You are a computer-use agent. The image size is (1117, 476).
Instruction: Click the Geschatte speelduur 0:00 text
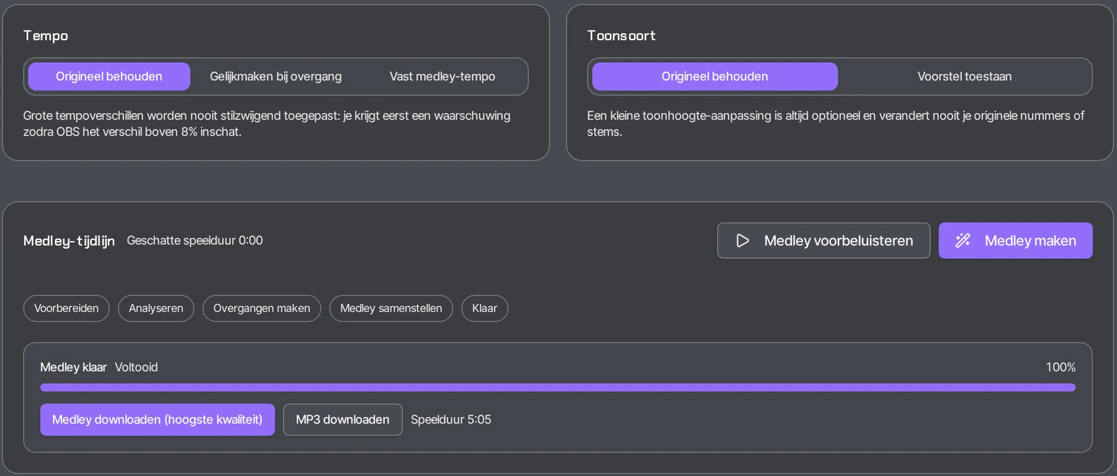click(195, 240)
